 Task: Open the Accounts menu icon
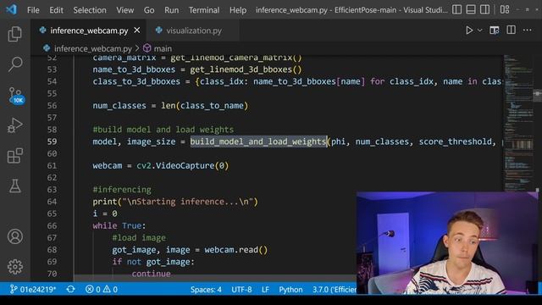tap(15, 236)
